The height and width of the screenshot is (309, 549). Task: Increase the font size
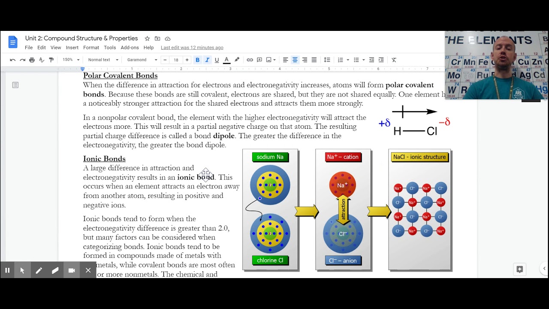tap(187, 60)
